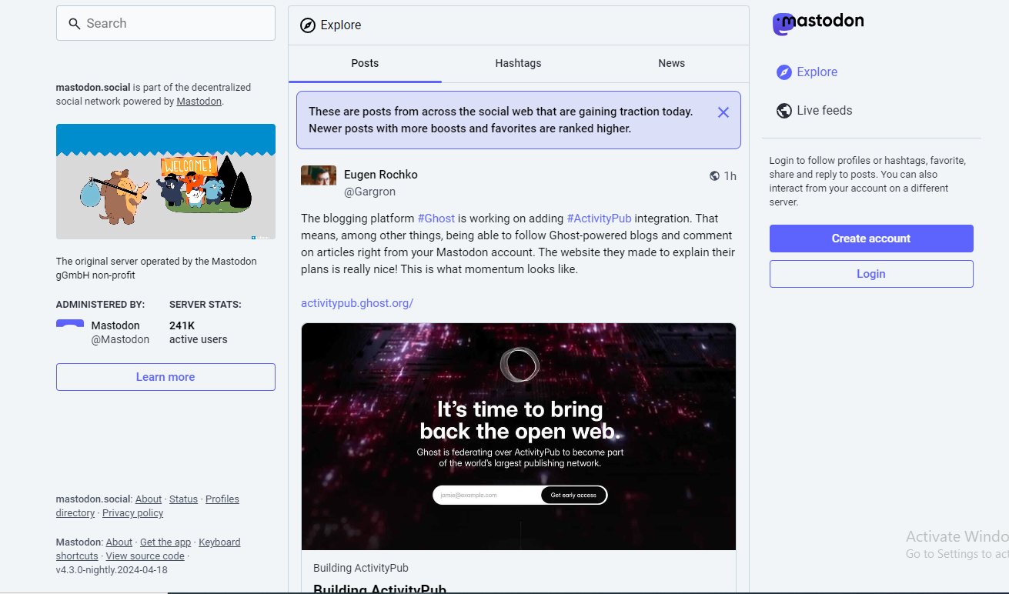Image resolution: width=1009 pixels, height=594 pixels.
Task: Click the Learn more button
Action: coord(165,377)
